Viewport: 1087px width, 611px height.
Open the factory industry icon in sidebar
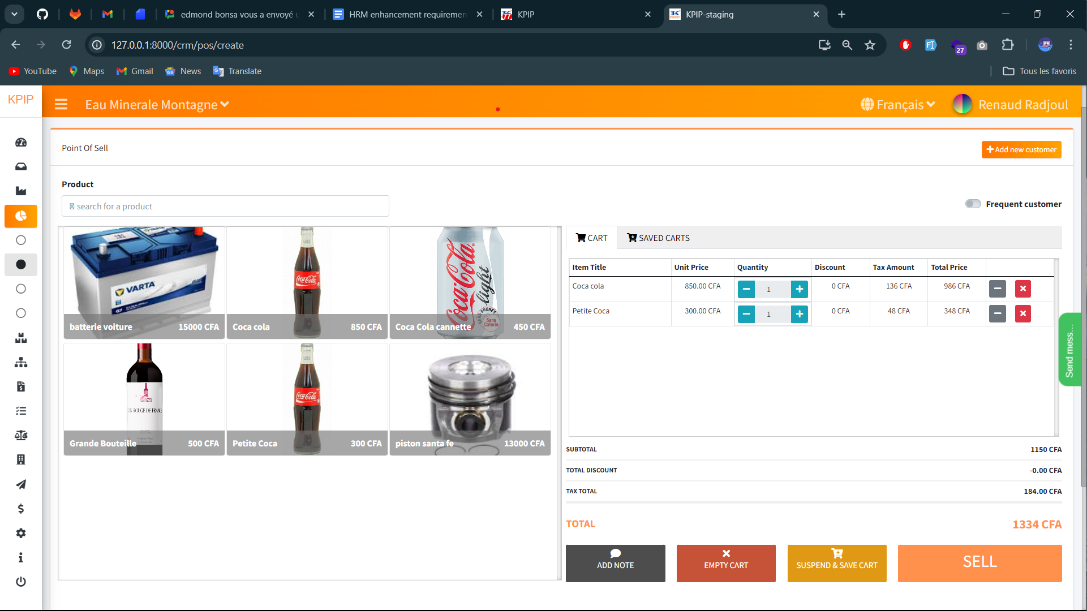[21, 191]
